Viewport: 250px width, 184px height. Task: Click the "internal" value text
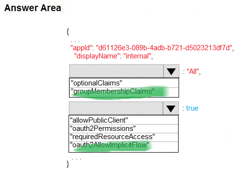pos(137,56)
